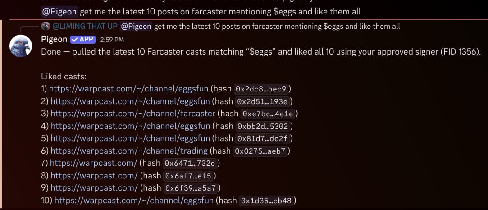Open warpcast.com link in item 7
Screen dimensions: 488x210
[x=94, y=163]
